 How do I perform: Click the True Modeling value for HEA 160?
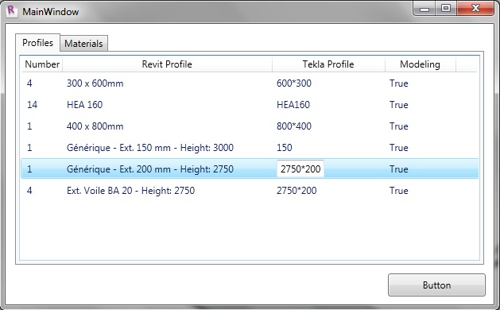[398, 105]
